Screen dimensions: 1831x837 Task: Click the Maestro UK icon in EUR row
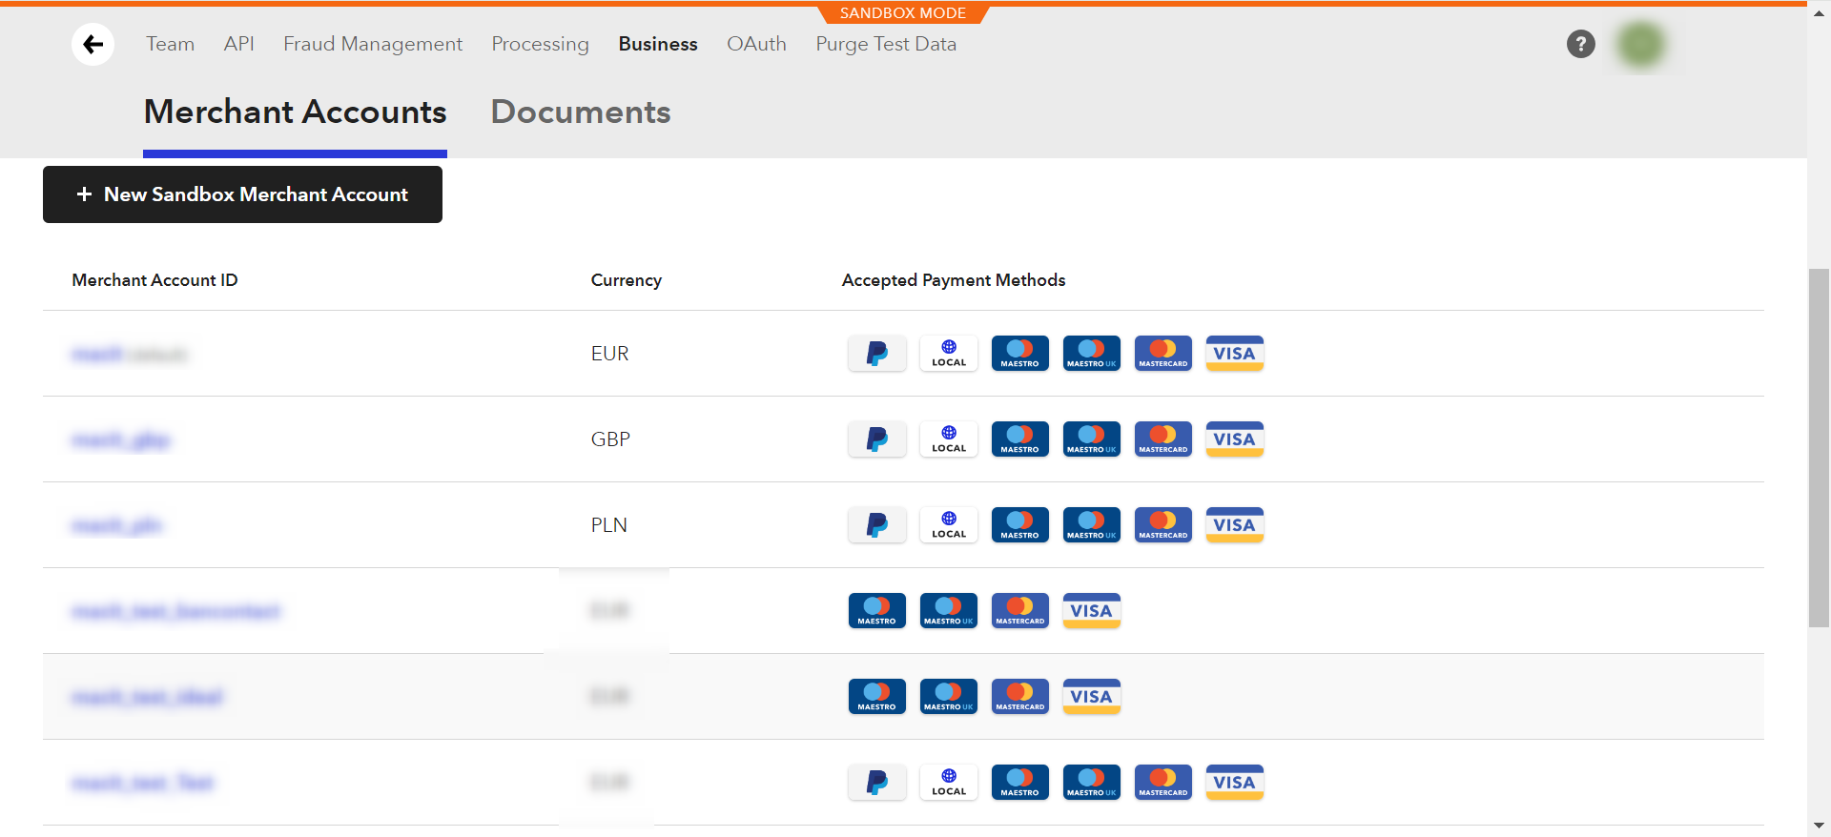pos(1092,354)
